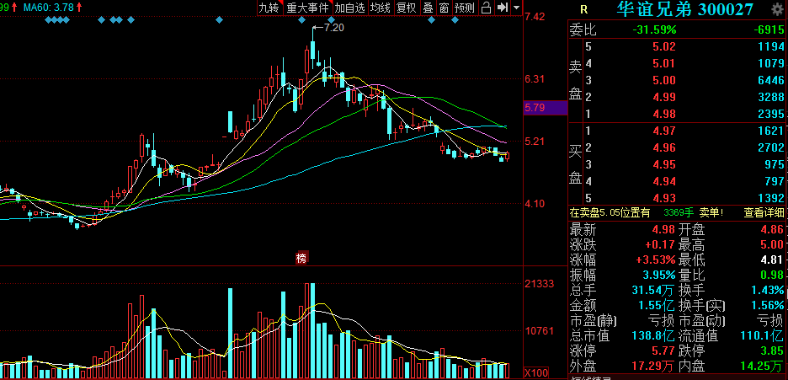Screen dimensions: 788x380
Task: Open the 预测 forecast button
Action: coord(465,8)
